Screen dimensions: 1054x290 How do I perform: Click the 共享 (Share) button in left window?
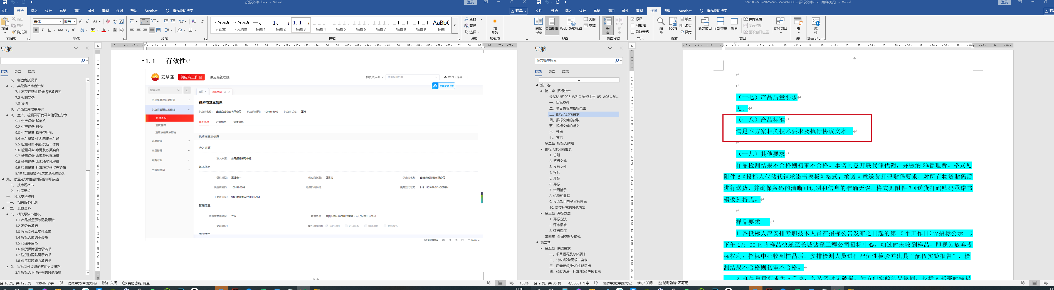(x=519, y=11)
